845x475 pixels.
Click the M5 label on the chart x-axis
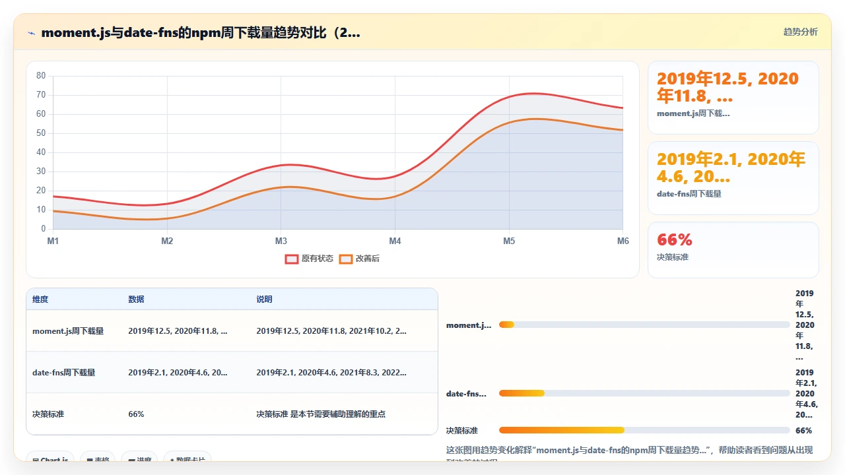(509, 241)
